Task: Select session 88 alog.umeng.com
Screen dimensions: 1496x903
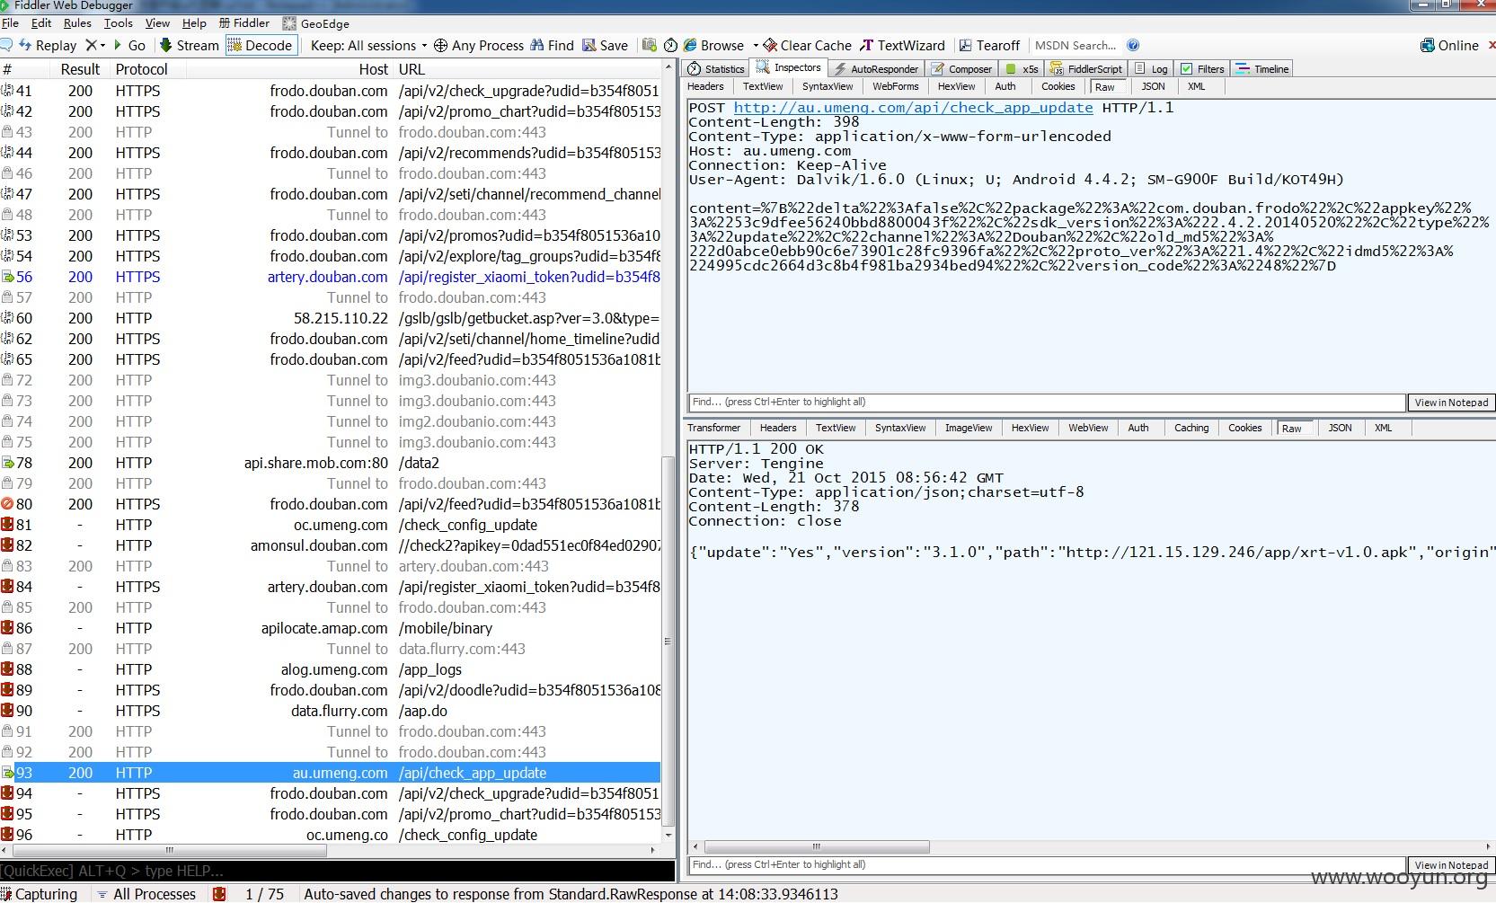Action: coord(331,669)
